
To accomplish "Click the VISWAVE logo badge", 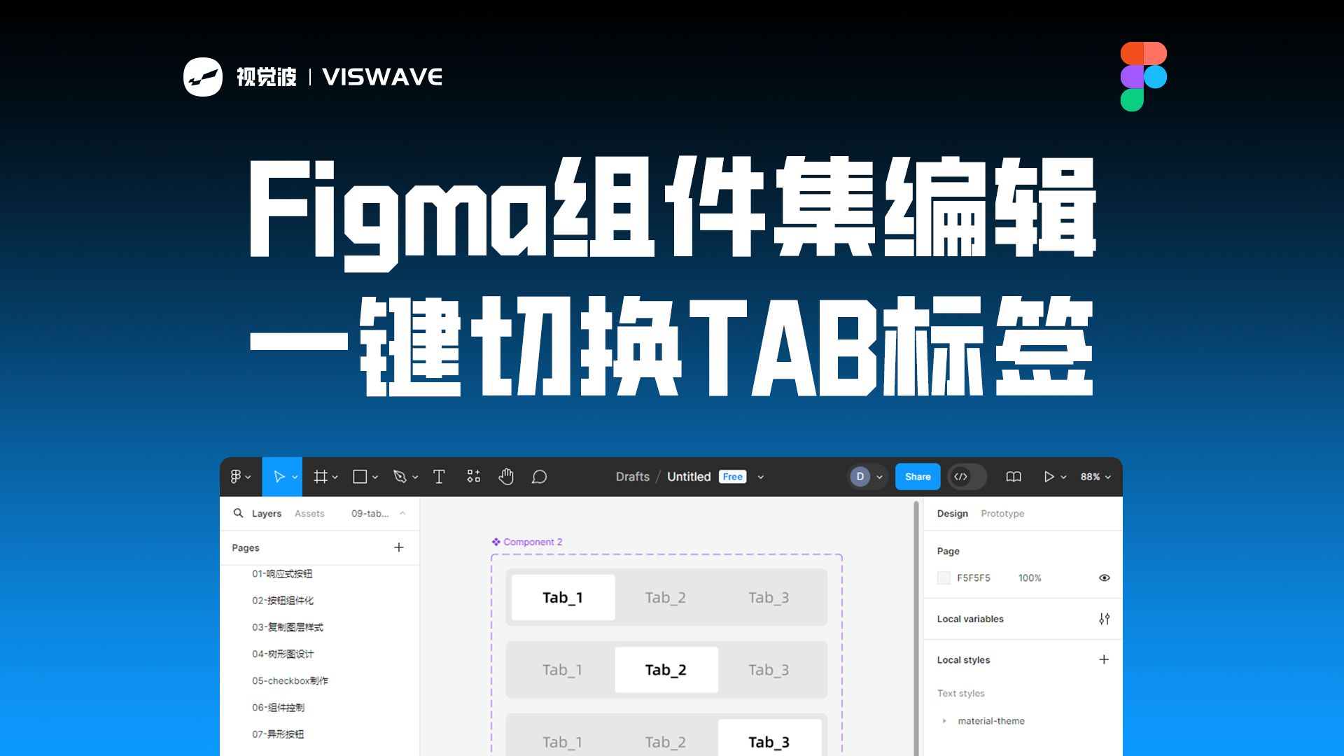I will click(203, 76).
